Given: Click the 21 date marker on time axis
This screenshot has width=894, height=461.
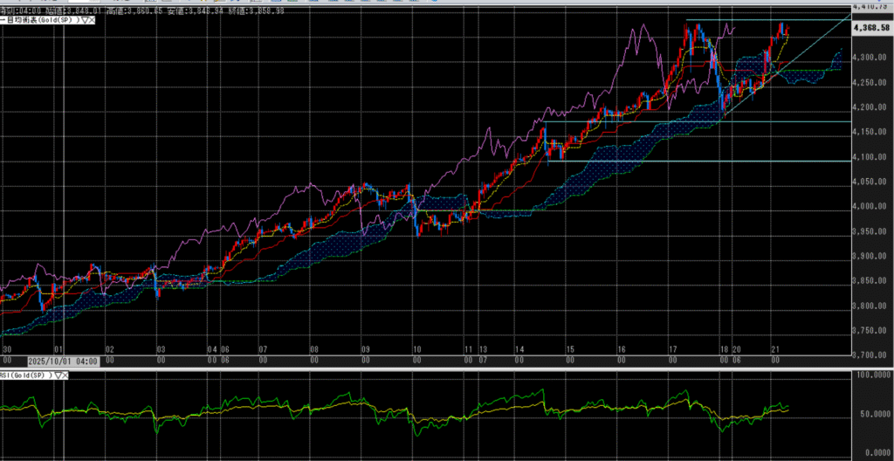Looking at the screenshot, I should (x=773, y=348).
